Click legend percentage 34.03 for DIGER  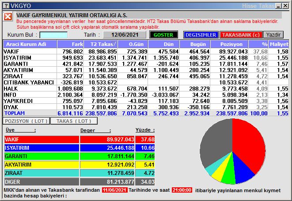coord(148,182)
